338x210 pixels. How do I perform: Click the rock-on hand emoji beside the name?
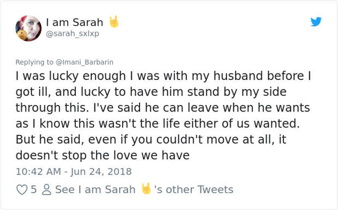coord(114,22)
